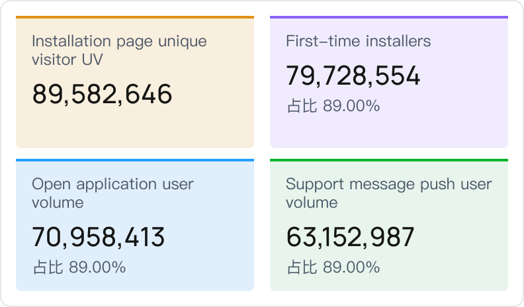
Task: Click the Support message push user volume title
Action: point(388,193)
